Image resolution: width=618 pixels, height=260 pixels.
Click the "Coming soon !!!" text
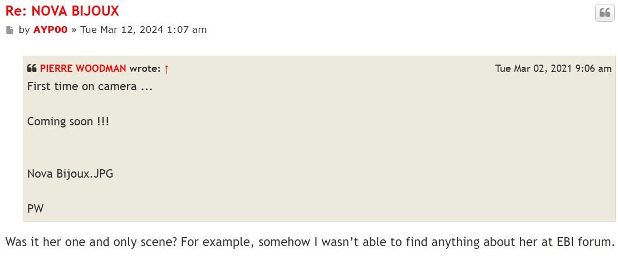point(68,121)
